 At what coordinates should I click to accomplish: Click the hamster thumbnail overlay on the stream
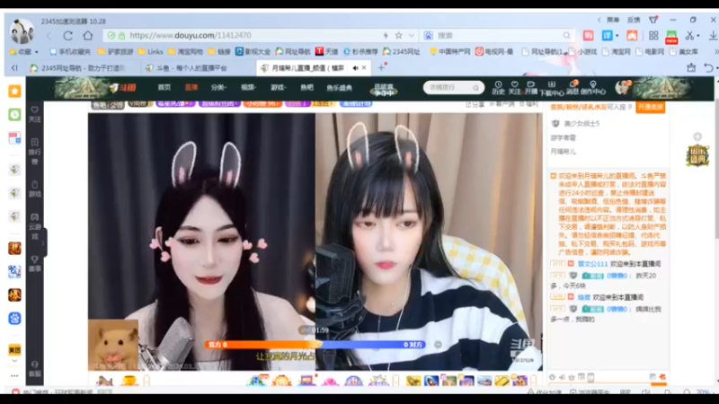(113, 345)
